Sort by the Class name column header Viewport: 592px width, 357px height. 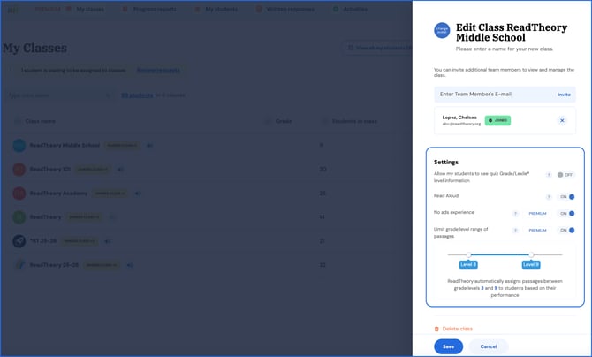pos(40,121)
